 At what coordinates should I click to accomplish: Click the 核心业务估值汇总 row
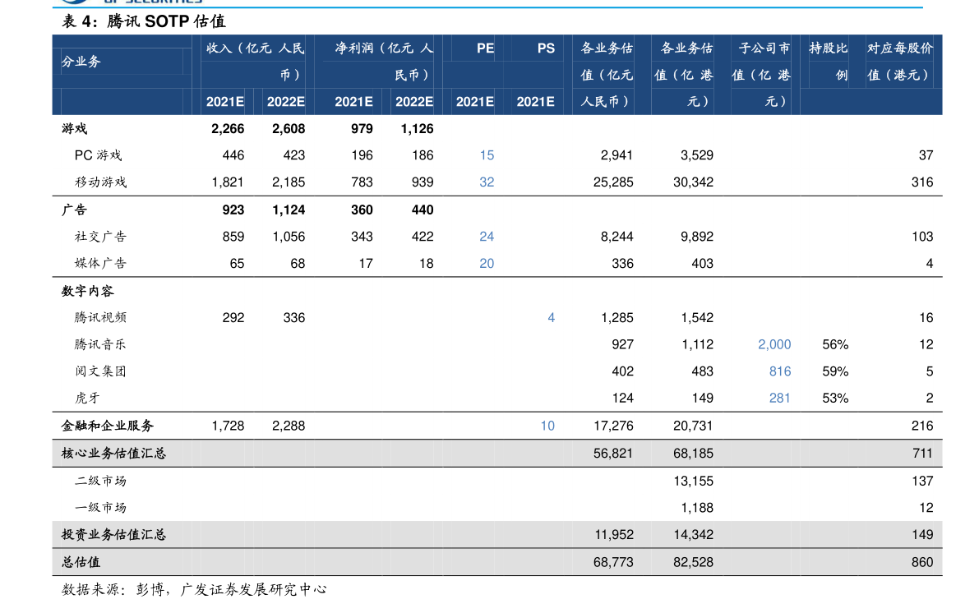tap(497, 454)
